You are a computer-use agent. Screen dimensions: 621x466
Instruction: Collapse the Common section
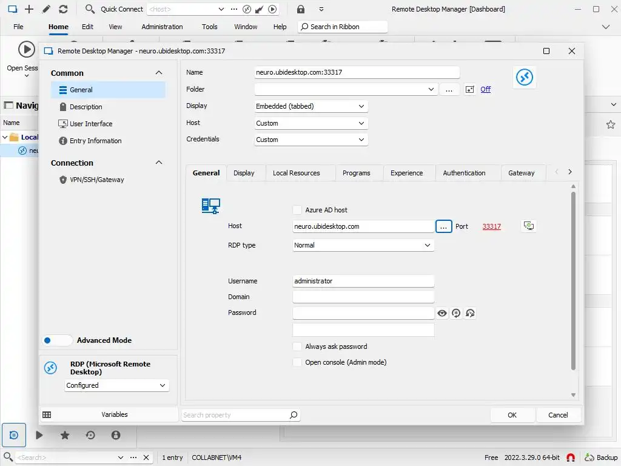[159, 73]
